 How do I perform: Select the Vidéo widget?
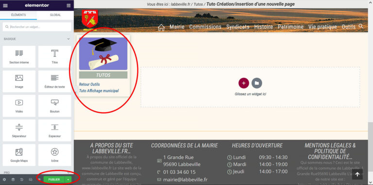(19, 106)
